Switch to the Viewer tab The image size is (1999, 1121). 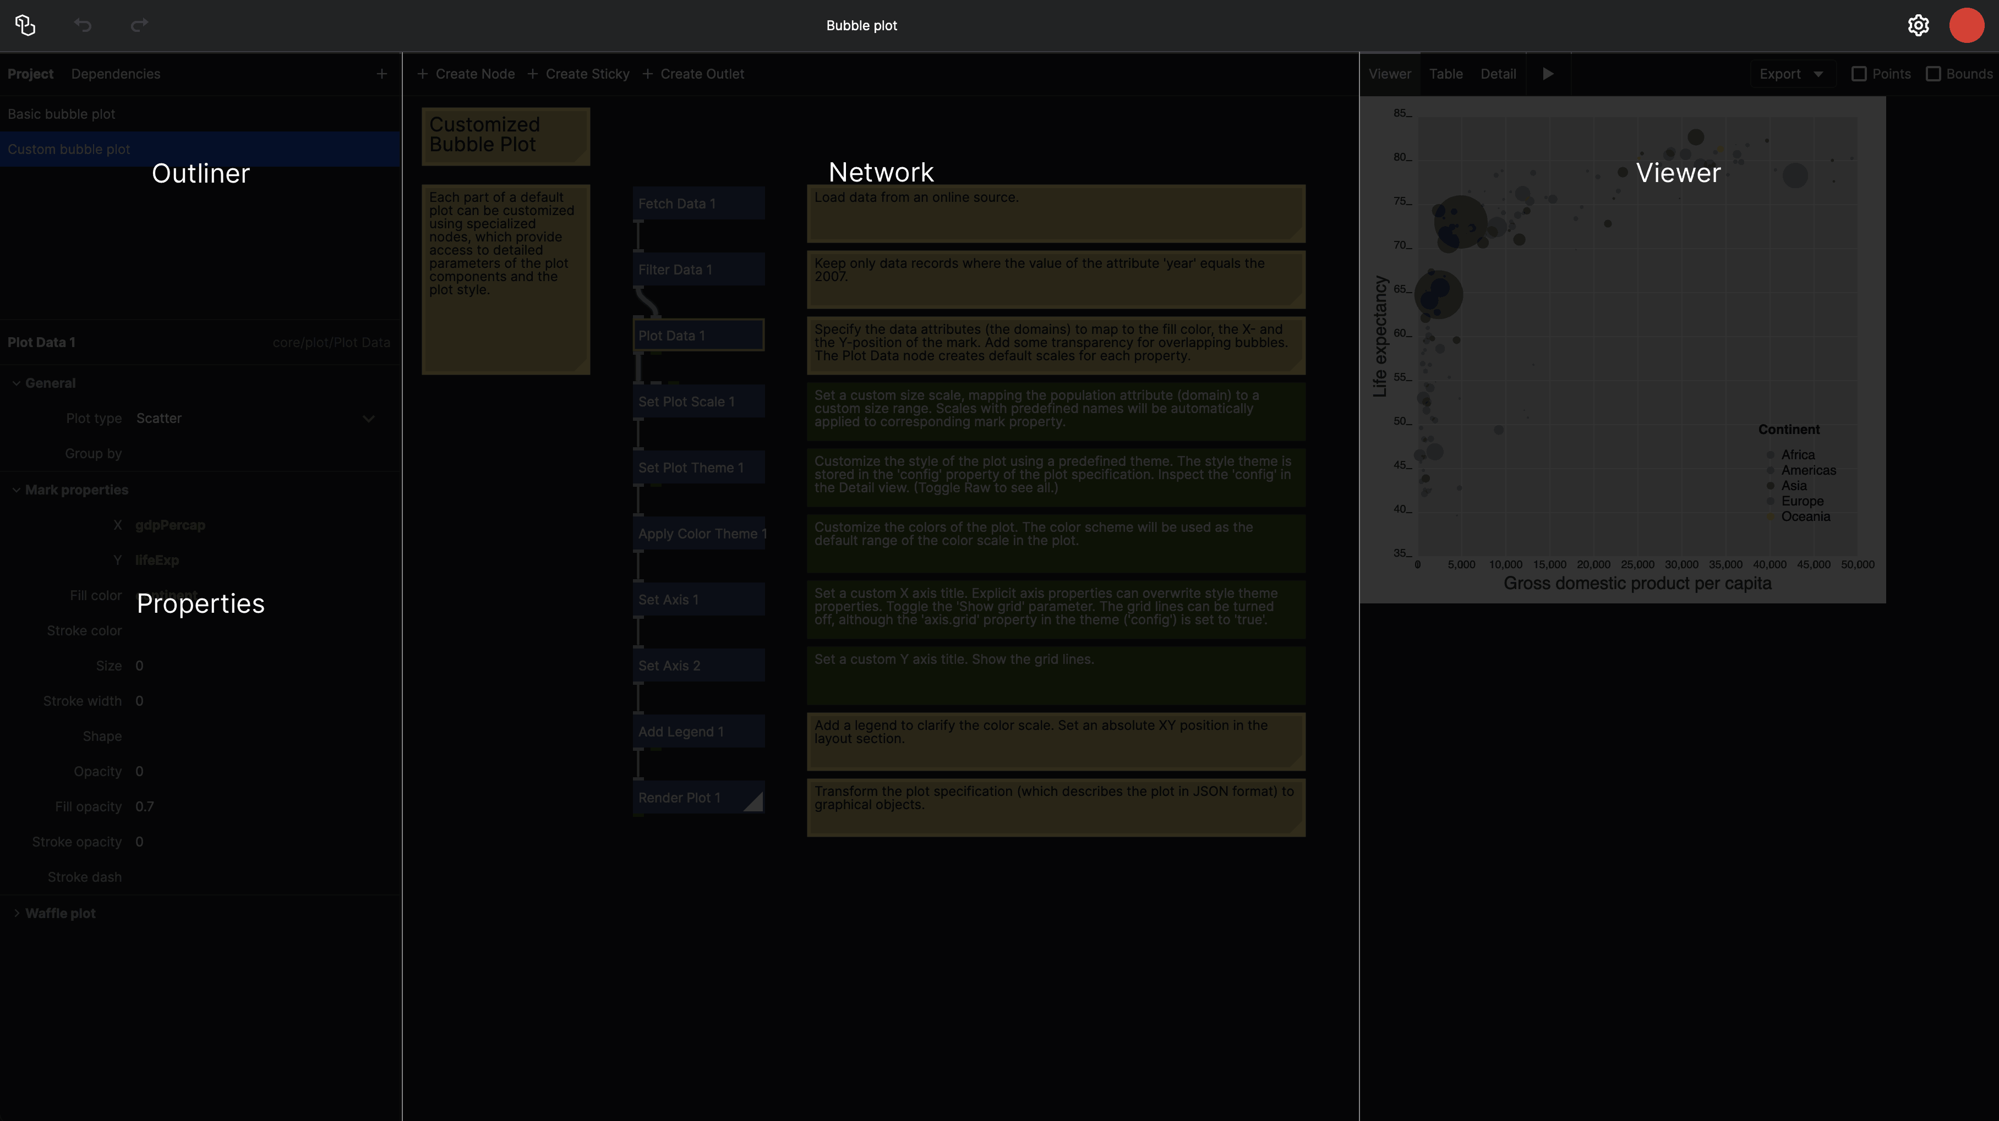tap(1390, 74)
